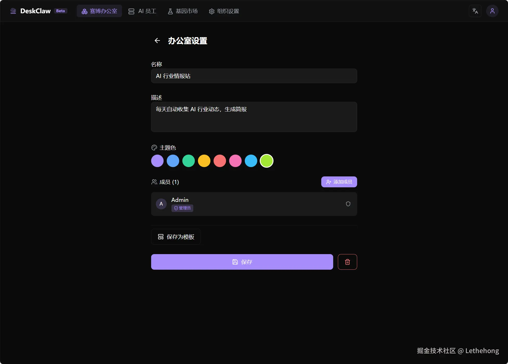Click the Admin avatar circle with letter A
508x364 pixels.
click(x=161, y=204)
